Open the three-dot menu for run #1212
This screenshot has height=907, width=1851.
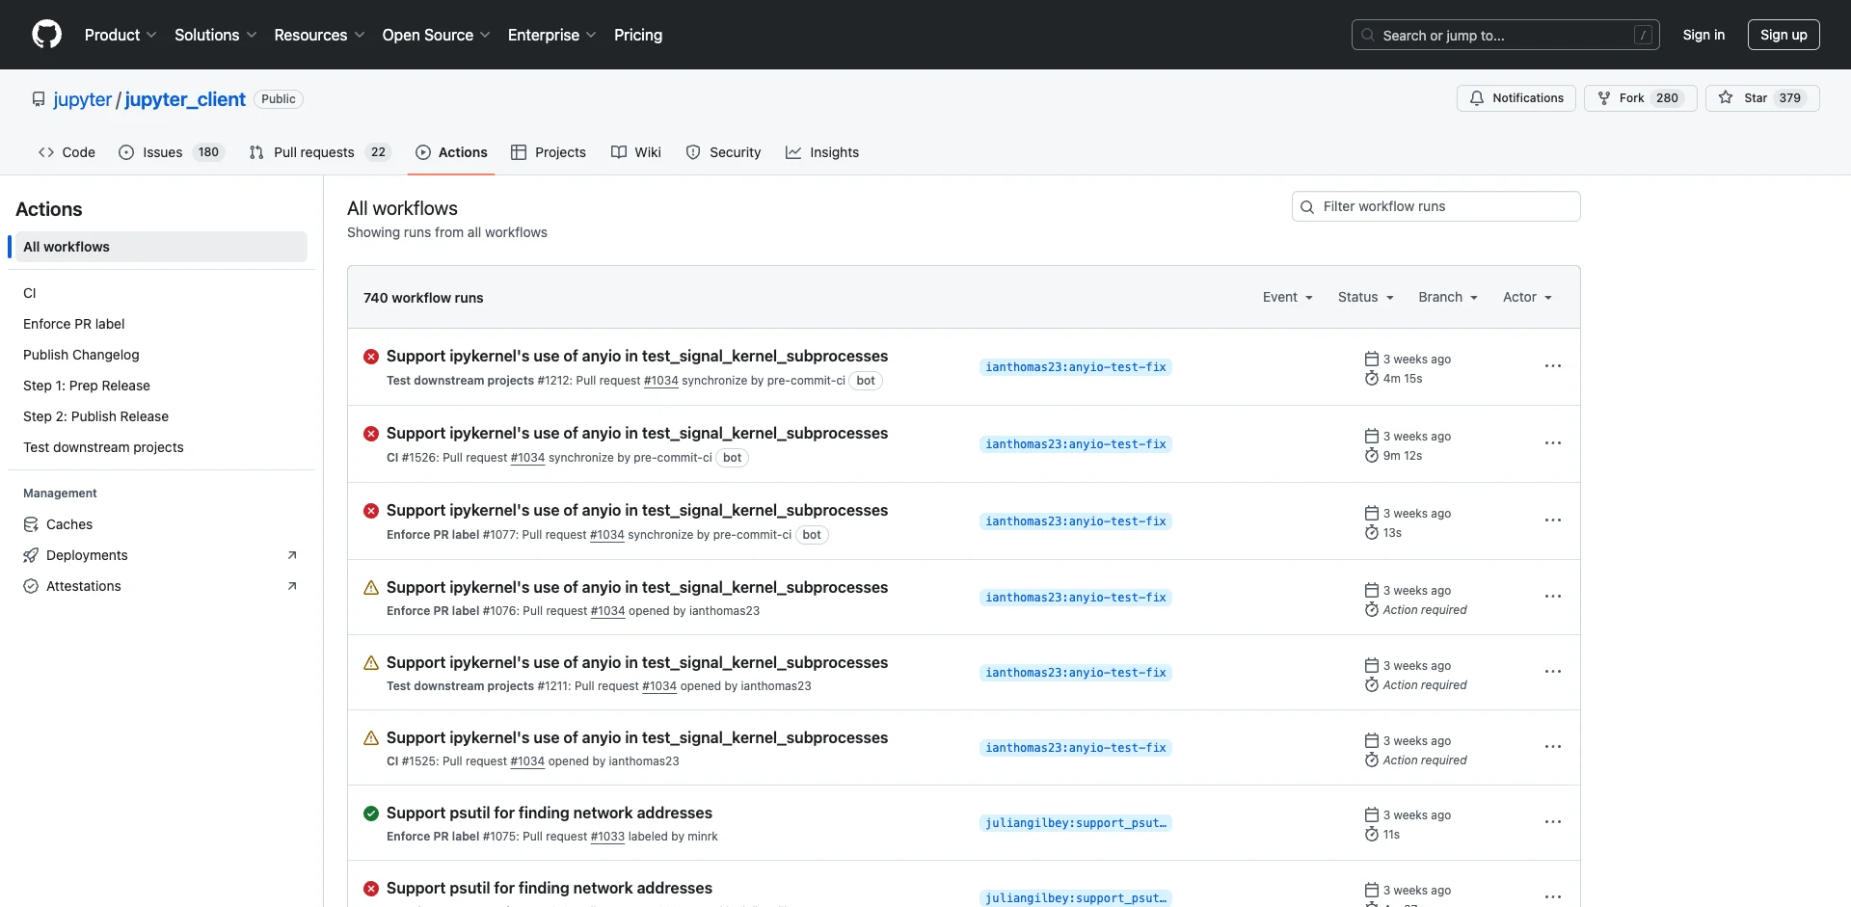(x=1553, y=366)
